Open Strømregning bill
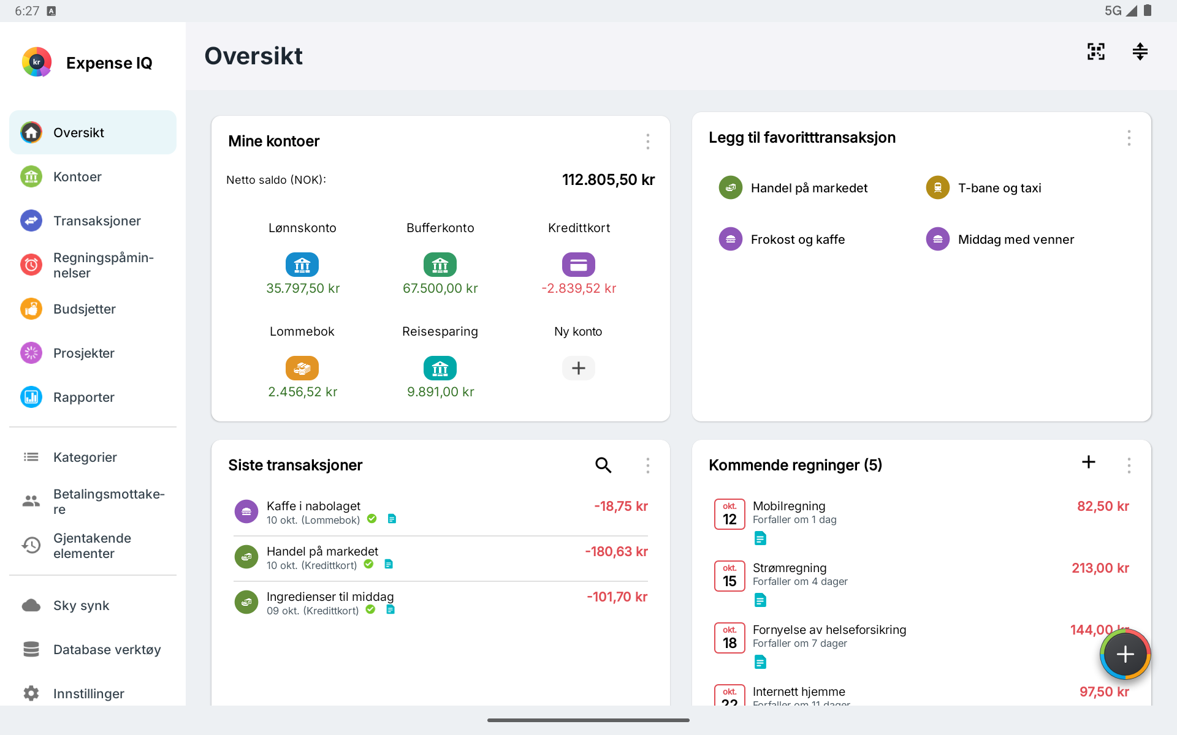This screenshot has width=1177, height=735. coord(921,584)
